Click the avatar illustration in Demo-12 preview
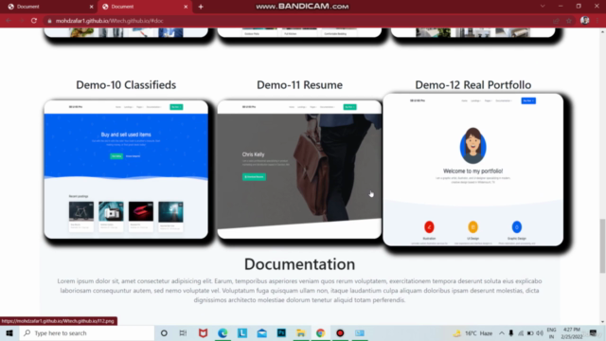 pyautogui.click(x=473, y=146)
